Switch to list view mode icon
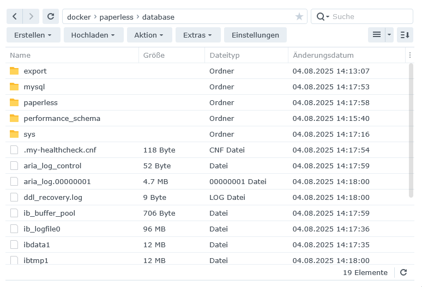422x287 pixels. [x=377, y=35]
